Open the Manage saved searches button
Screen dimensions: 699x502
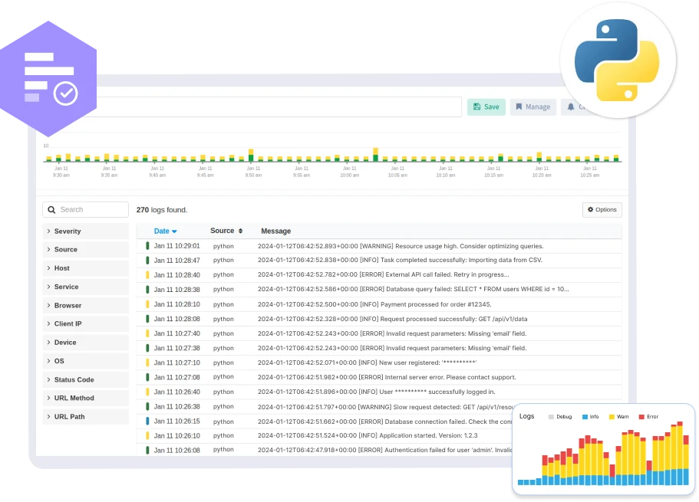532,107
